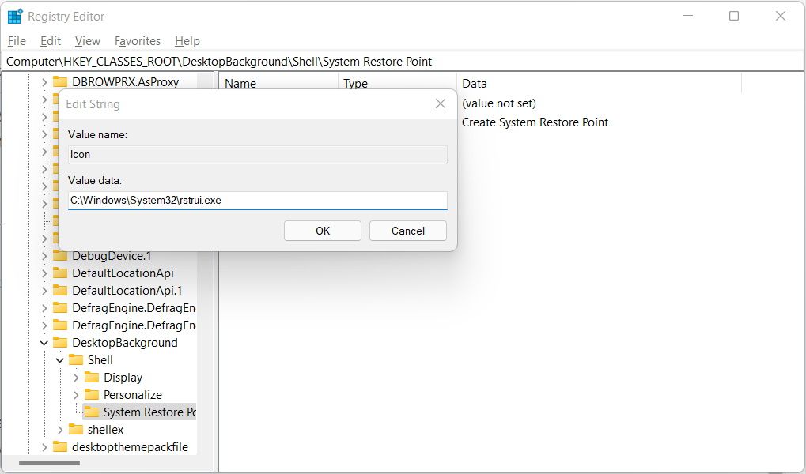The height and width of the screenshot is (474, 806).
Task: Collapse the Shell key
Action: [59, 360]
